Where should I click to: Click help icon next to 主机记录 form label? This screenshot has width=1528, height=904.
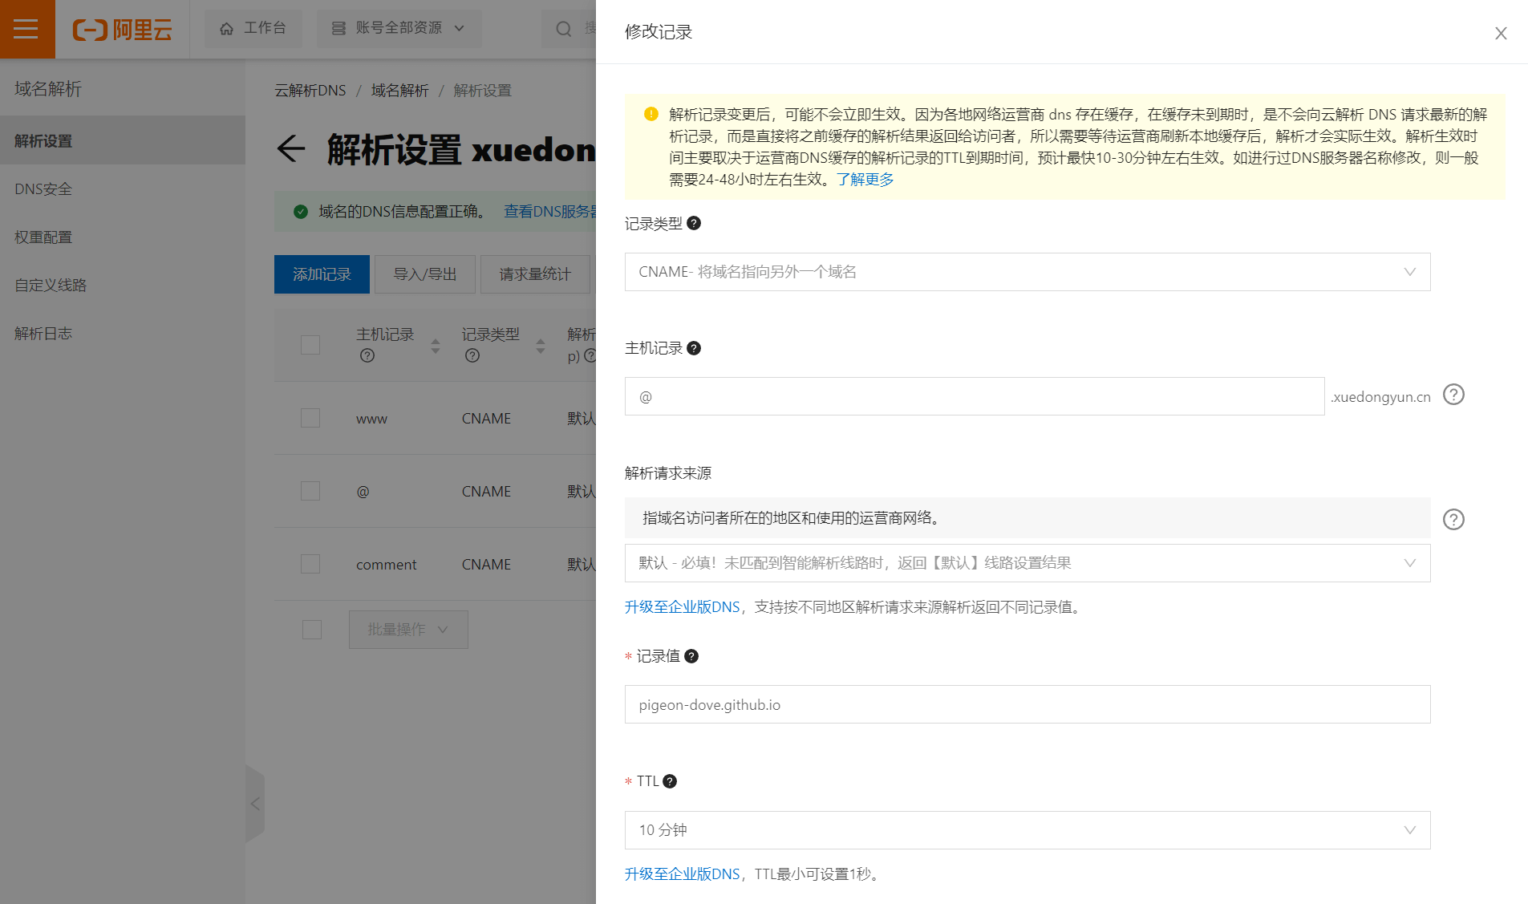pos(694,348)
